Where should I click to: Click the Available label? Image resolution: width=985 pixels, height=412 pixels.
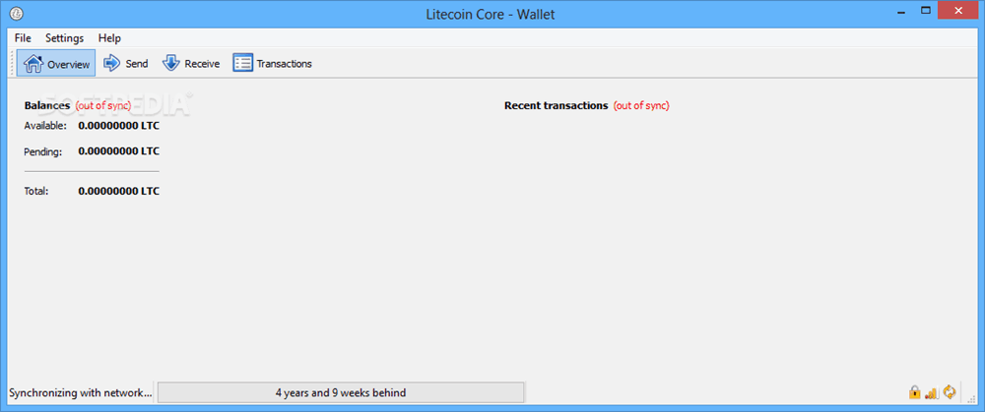[x=45, y=126]
